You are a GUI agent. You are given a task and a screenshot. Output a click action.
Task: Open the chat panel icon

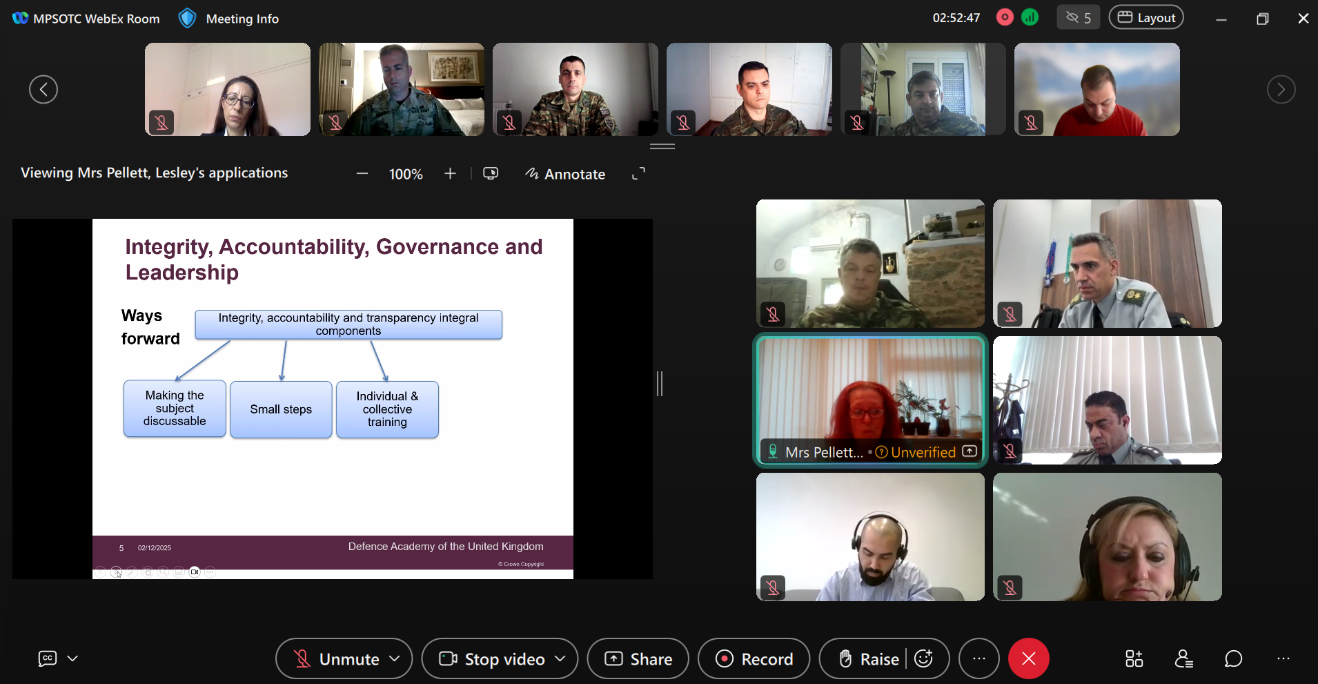[1233, 659]
